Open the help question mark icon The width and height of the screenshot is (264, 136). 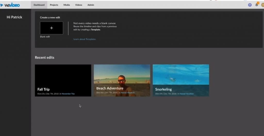pyautogui.click(x=250, y=5)
